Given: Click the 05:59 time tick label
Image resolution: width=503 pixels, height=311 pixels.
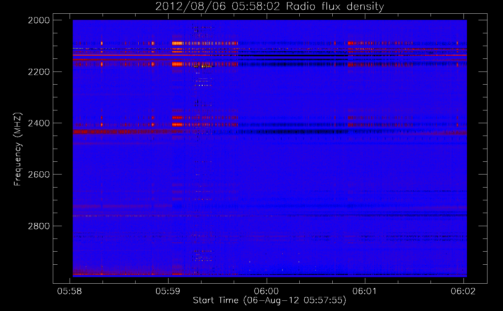Looking at the screenshot, I should (168, 291).
